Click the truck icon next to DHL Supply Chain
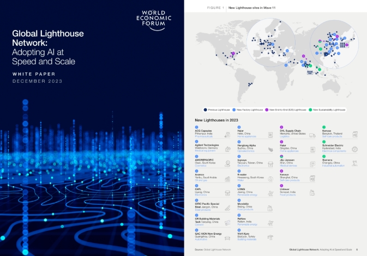This screenshot has height=256, width=367. coord(312,134)
